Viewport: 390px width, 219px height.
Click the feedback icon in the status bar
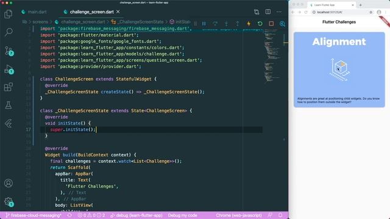tap(270, 215)
